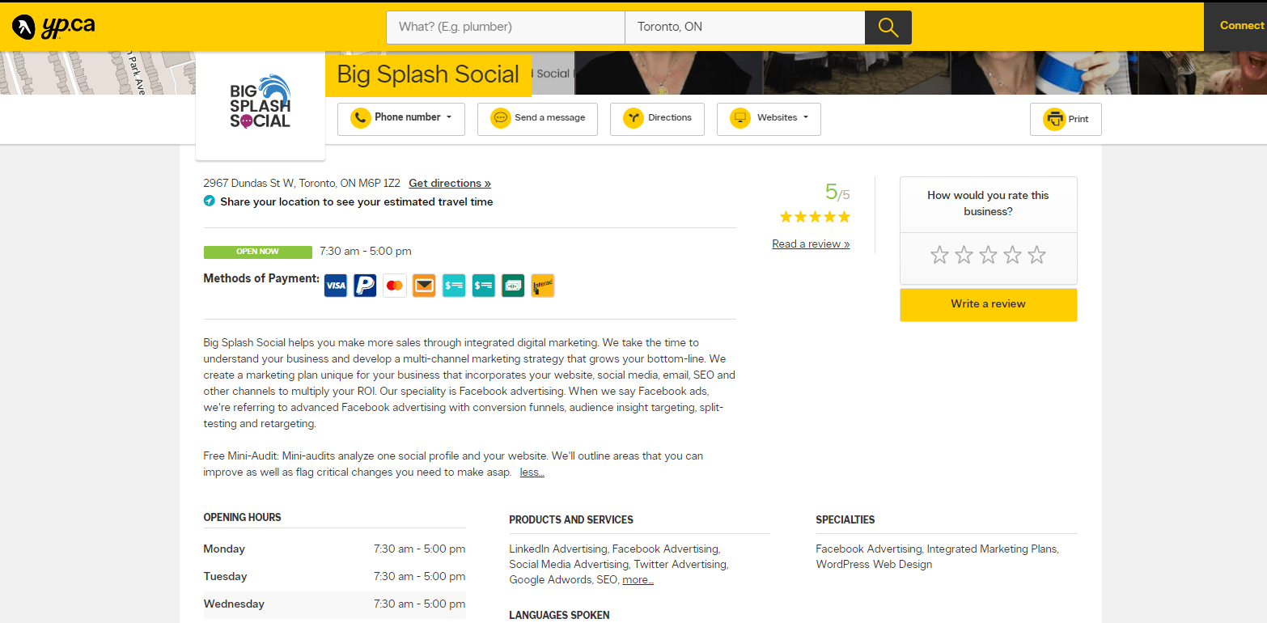This screenshot has height=623, width=1267.
Task: Rate the business one star
Action: pos(939,256)
